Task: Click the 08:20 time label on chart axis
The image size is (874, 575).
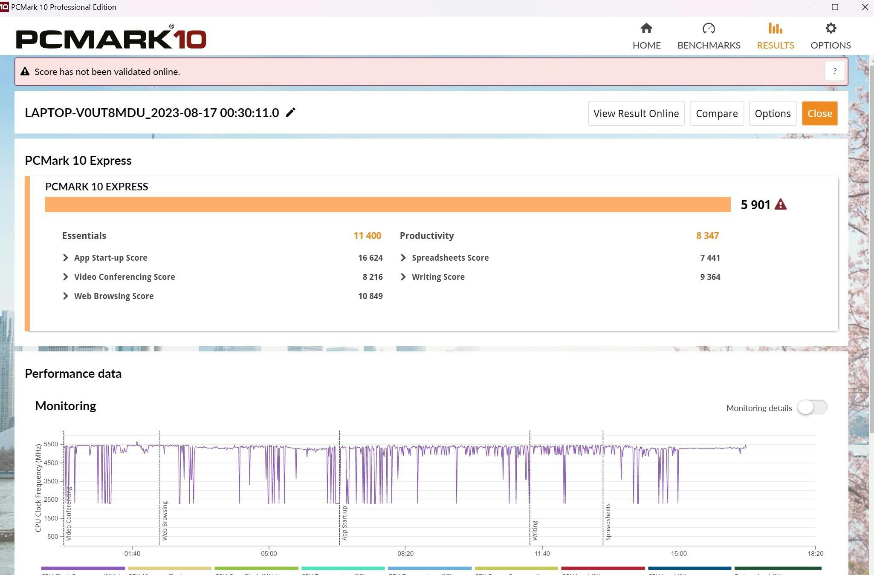Action: click(x=405, y=554)
